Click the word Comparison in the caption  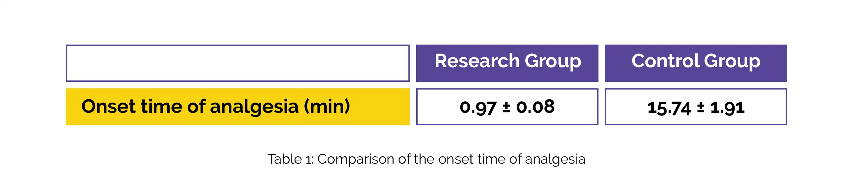(x=356, y=159)
